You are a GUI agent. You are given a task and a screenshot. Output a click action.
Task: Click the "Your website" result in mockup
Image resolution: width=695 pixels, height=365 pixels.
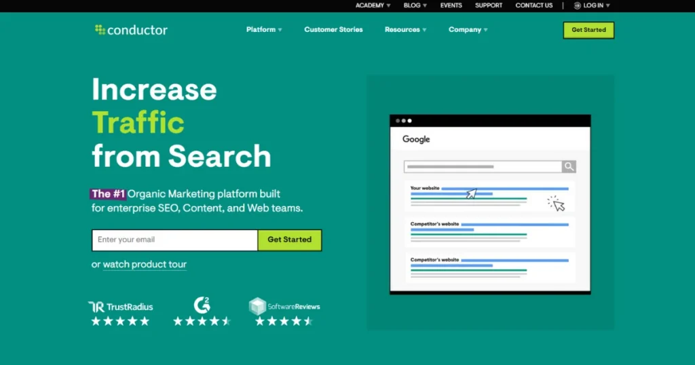click(x=490, y=196)
